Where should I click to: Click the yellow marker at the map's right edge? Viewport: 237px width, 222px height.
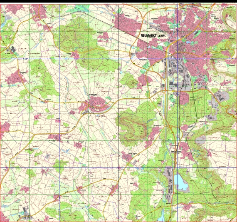[234, 116]
